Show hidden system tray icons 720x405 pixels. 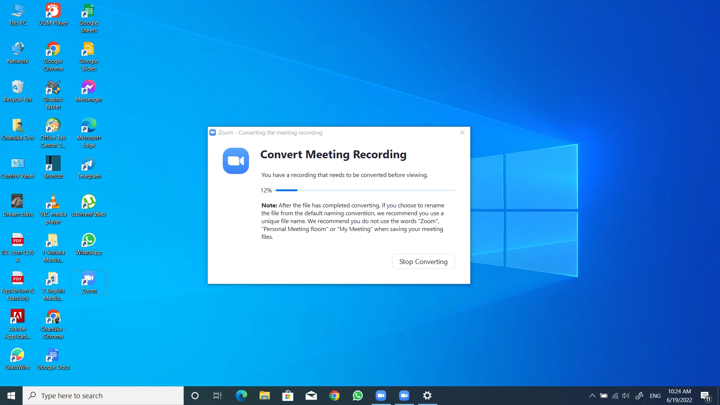point(592,396)
